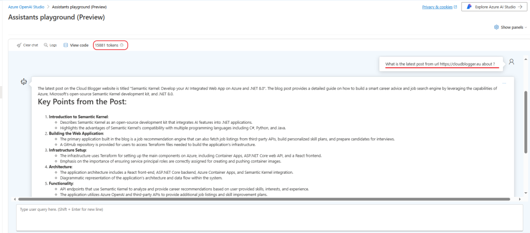530x233 pixels.
Task: Open Azure OpenAI Studio breadcrumb link
Action: point(26,7)
